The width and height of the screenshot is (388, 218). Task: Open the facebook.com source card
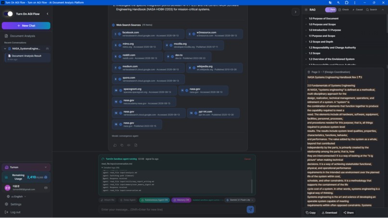[x=148, y=34]
